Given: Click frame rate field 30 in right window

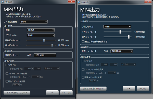Looking at the screenshot, I should tap(112, 73).
